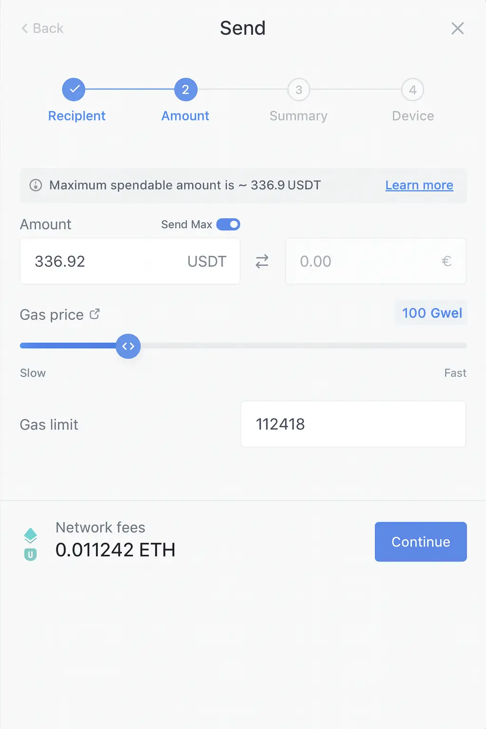Click the step 2 Amount circle
Image resolution: width=486 pixels, height=729 pixels.
[x=186, y=90]
